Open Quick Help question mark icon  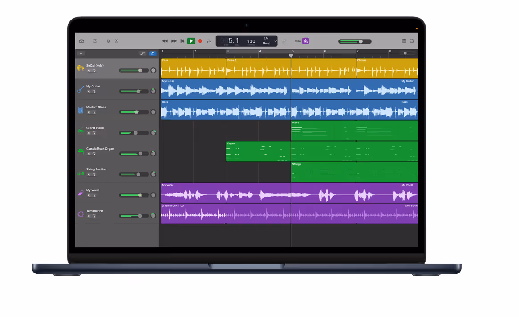click(x=95, y=41)
